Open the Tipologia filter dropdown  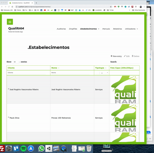pyautogui.click(x=102, y=73)
